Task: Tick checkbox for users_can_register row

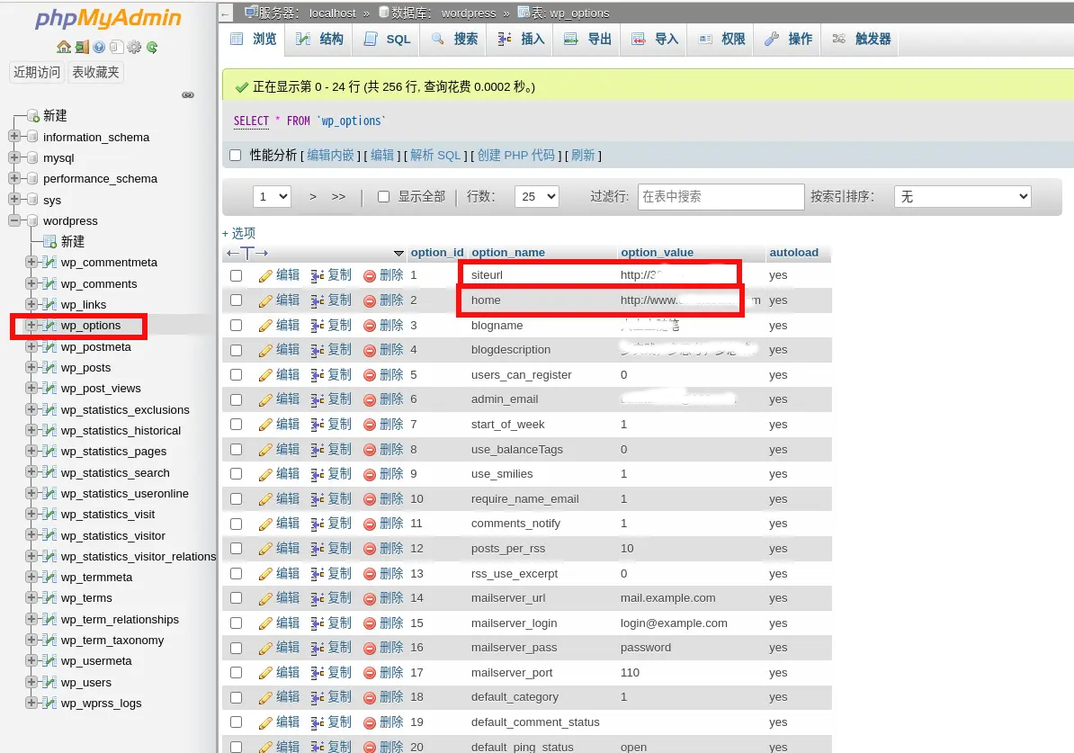Action: 237,375
